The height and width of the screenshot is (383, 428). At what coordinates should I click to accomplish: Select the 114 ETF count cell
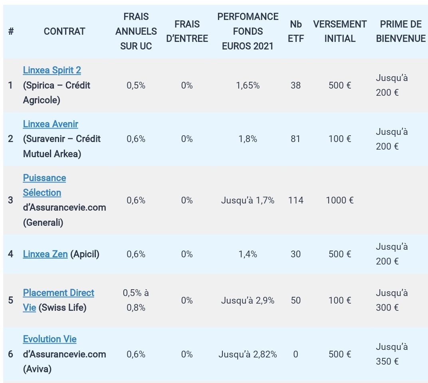(x=296, y=200)
